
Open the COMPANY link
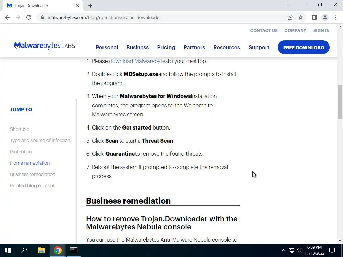pyautogui.click(x=295, y=30)
